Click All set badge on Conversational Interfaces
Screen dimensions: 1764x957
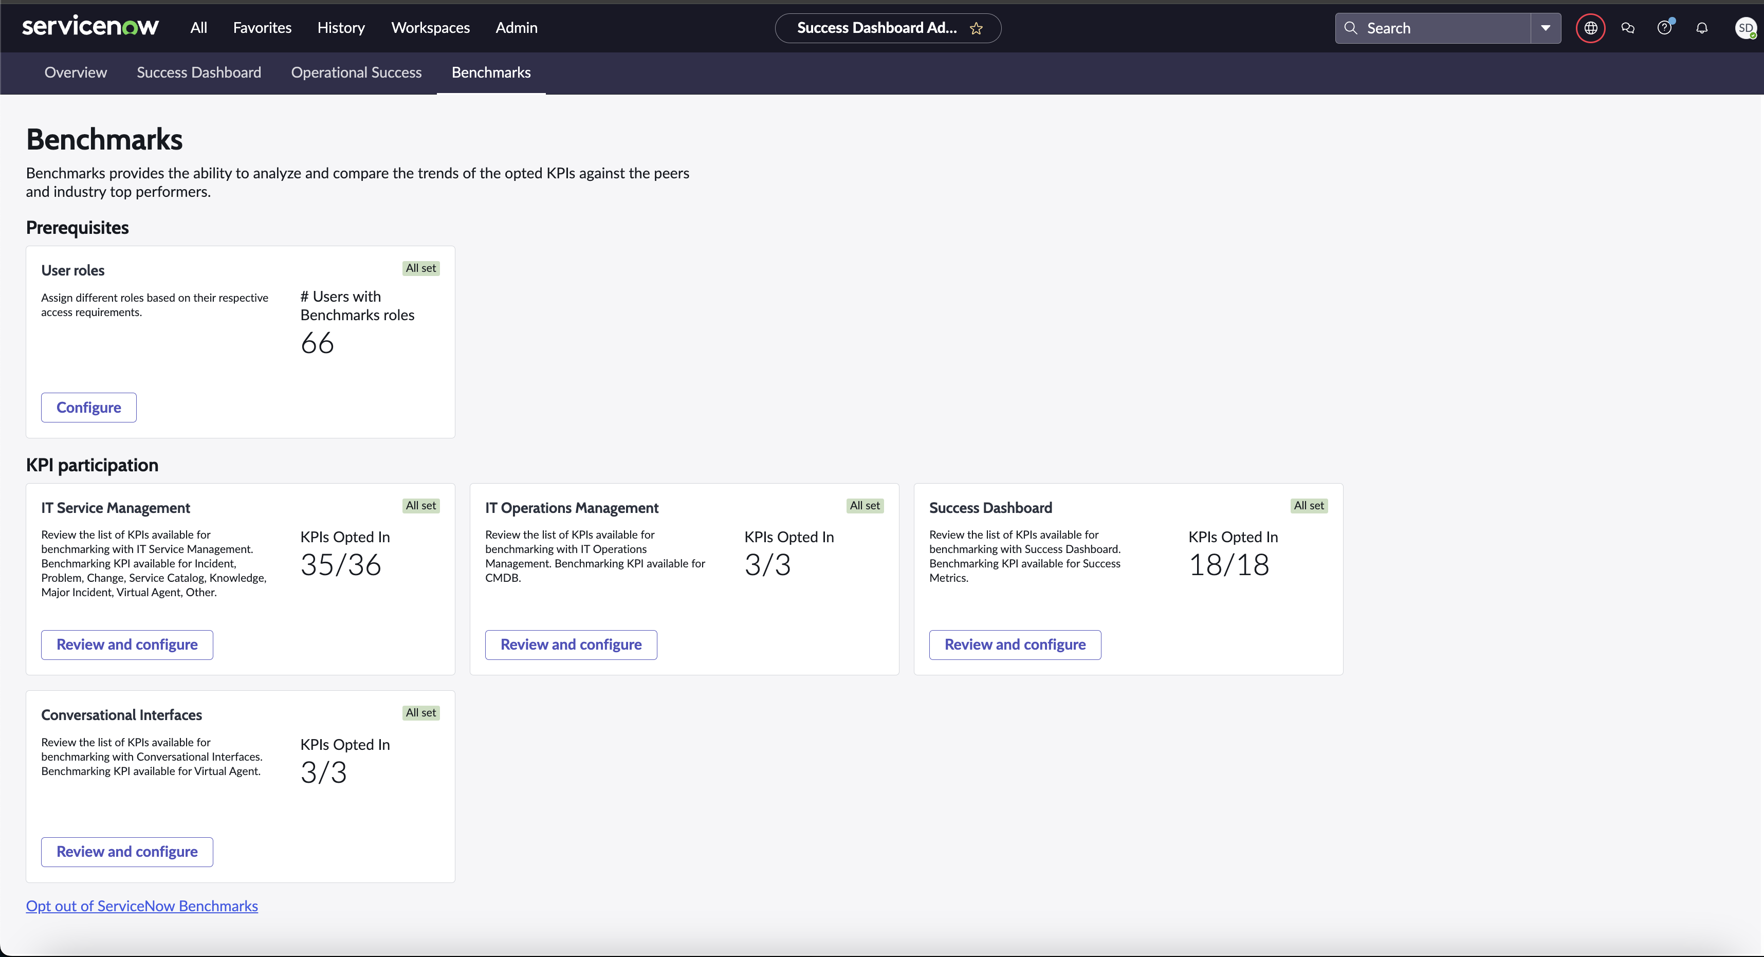click(x=420, y=713)
